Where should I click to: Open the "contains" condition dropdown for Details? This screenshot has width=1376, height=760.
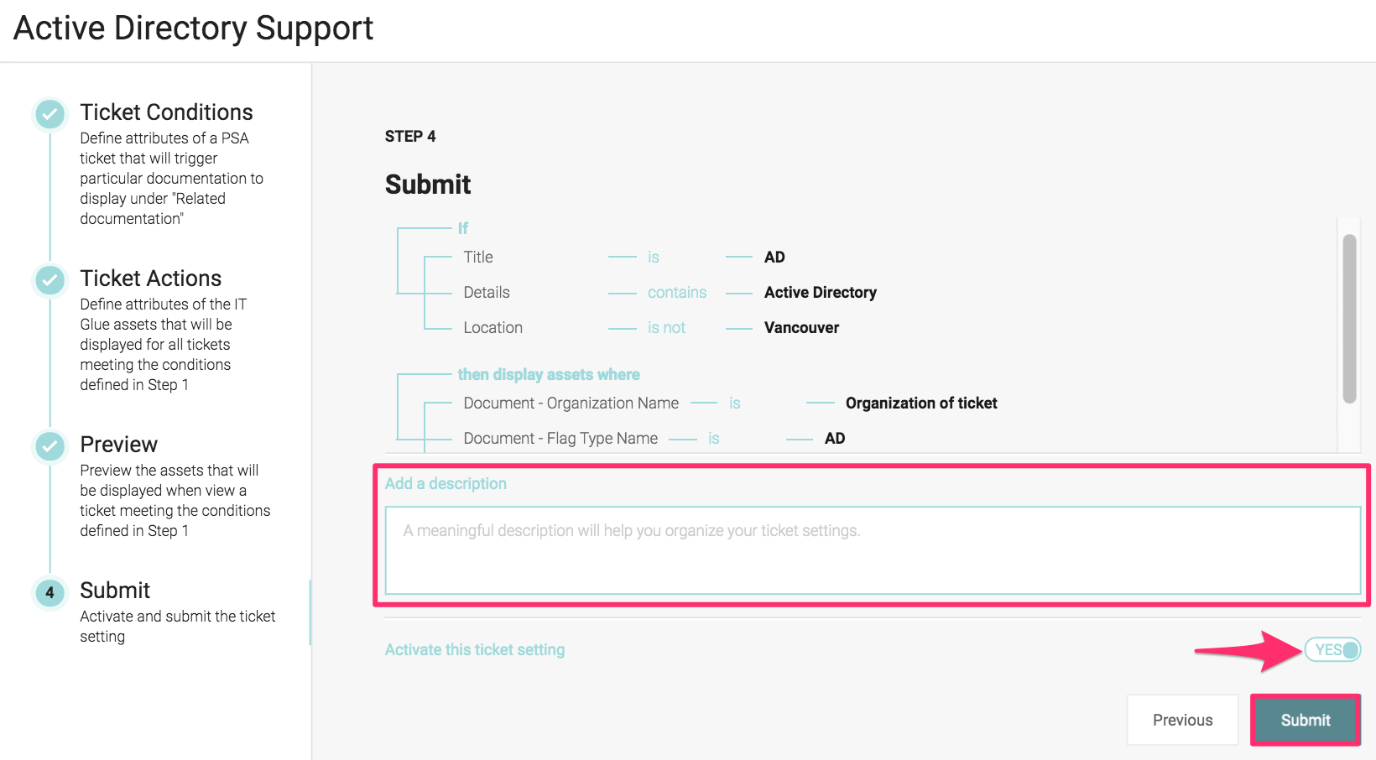coord(677,292)
